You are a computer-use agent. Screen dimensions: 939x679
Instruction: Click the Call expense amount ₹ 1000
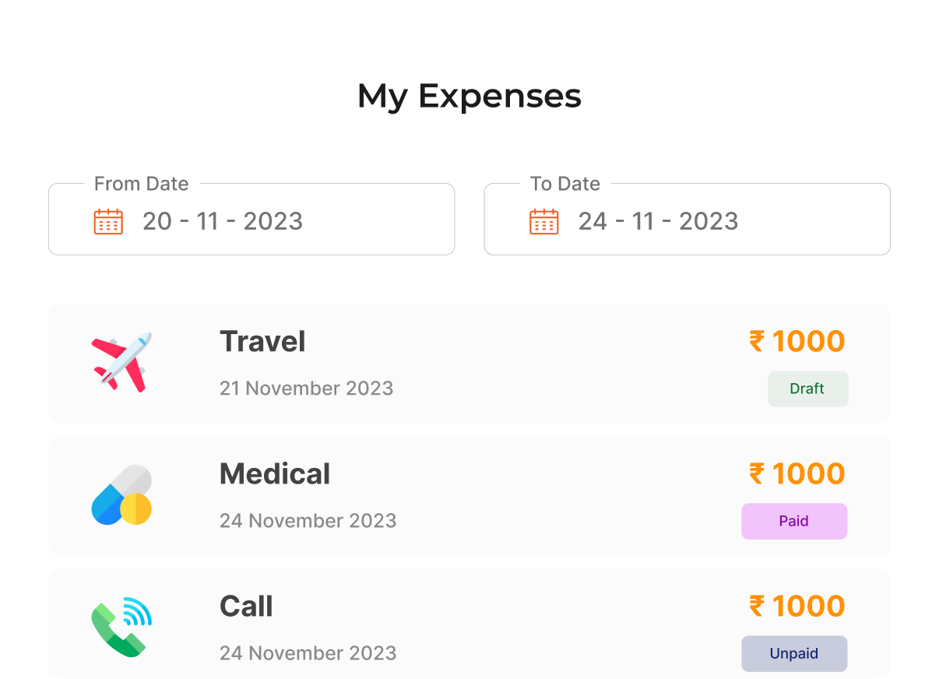pos(797,607)
